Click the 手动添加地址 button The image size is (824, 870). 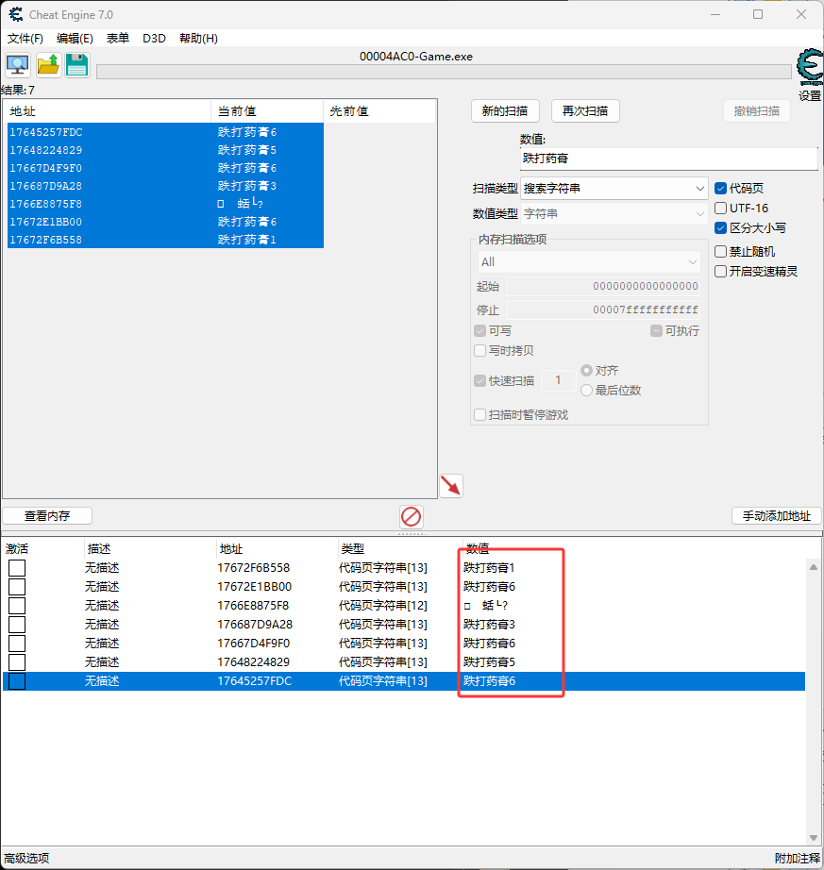[x=777, y=516]
